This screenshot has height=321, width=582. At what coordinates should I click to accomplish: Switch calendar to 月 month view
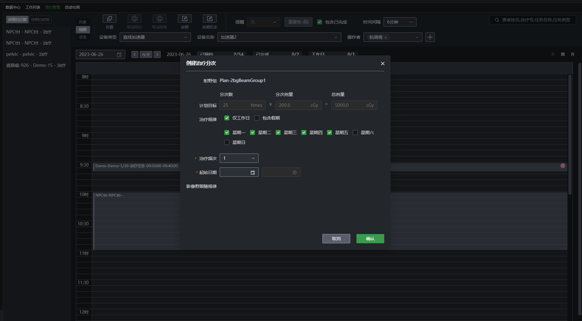[x=572, y=55]
